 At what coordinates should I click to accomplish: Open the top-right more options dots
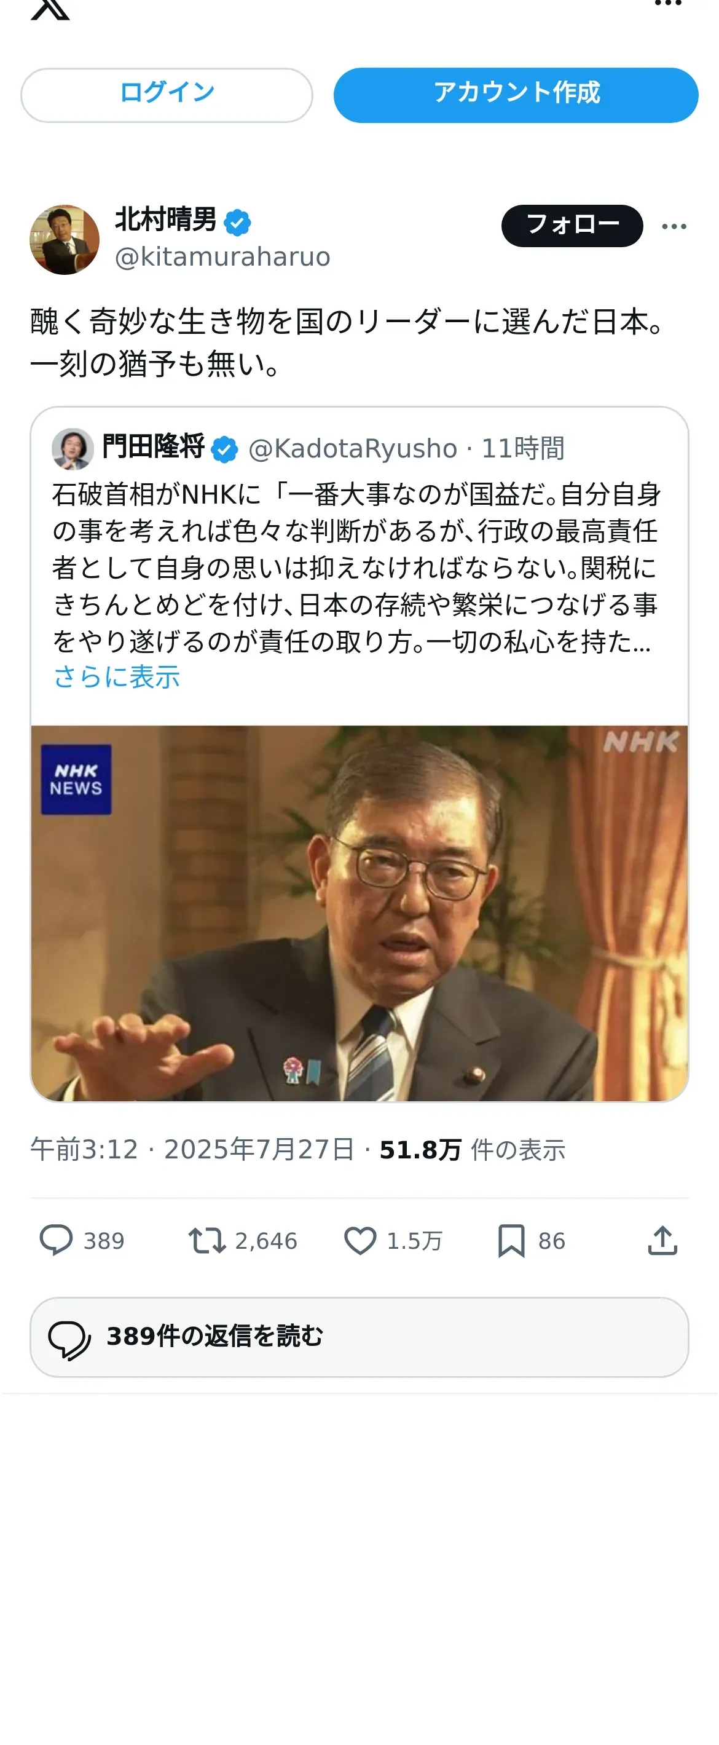pyautogui.click(x=667, y=4)
